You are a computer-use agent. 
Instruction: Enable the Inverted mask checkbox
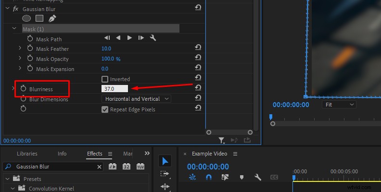[105, 79]
